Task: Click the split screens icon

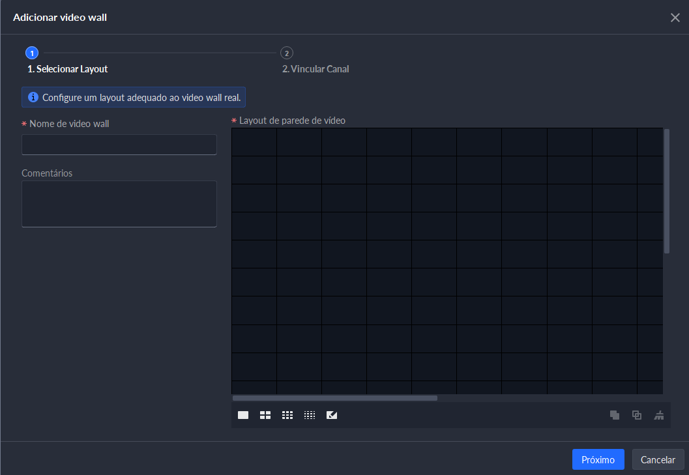Action: coord(637,415)
